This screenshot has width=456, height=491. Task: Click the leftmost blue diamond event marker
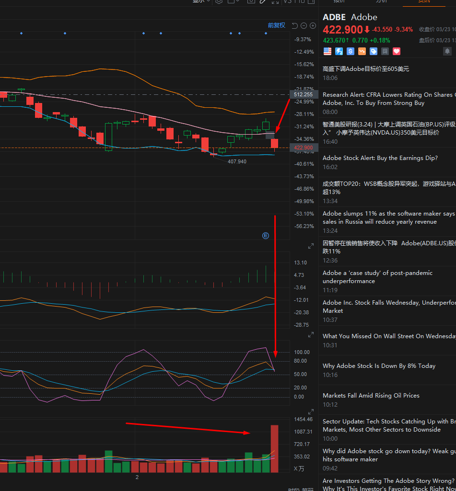[21, 33]
